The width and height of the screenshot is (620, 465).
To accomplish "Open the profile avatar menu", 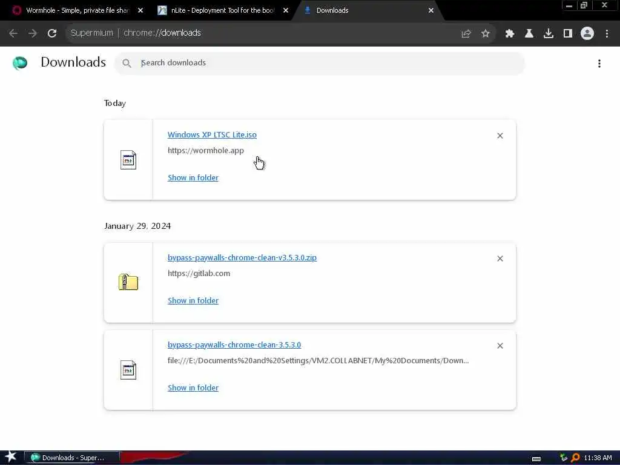I will (x=587, y=33).
